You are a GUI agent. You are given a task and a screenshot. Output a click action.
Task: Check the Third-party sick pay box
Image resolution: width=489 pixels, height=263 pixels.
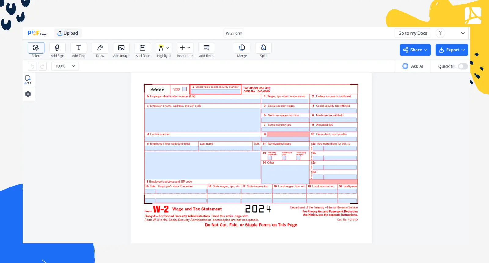pos(298,158)
